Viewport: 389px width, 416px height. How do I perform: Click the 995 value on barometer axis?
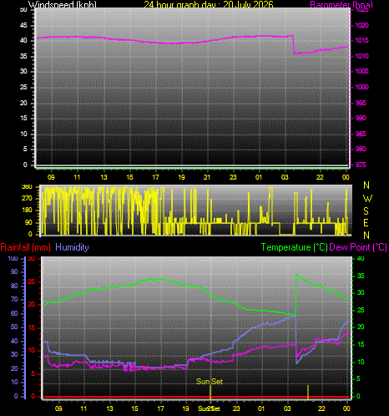coord(361,103)
